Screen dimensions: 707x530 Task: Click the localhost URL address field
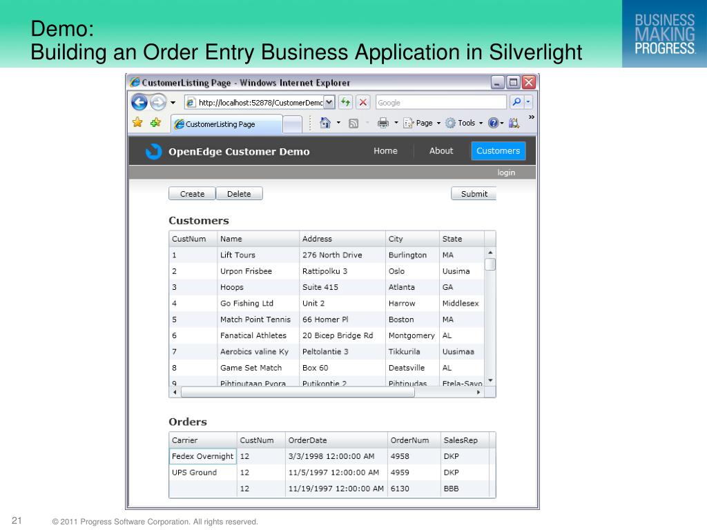(x=255, y=103)
